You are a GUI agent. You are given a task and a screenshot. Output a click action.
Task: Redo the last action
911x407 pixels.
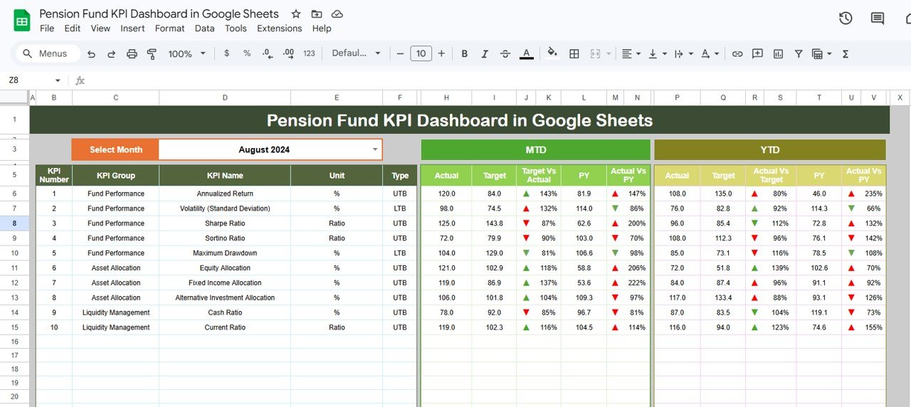point(111,53)
